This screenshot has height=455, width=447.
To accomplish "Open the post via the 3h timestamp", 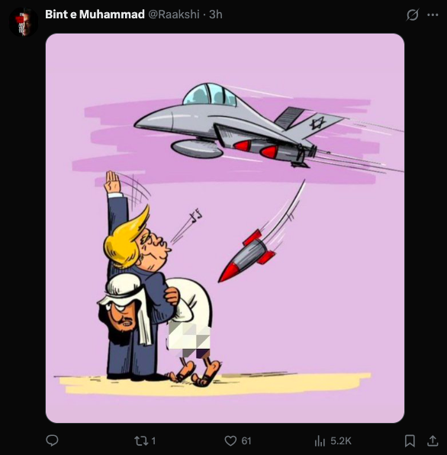I will [216, 15].
